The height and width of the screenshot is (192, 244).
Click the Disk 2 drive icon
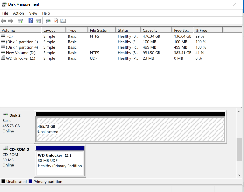point(5,115)
